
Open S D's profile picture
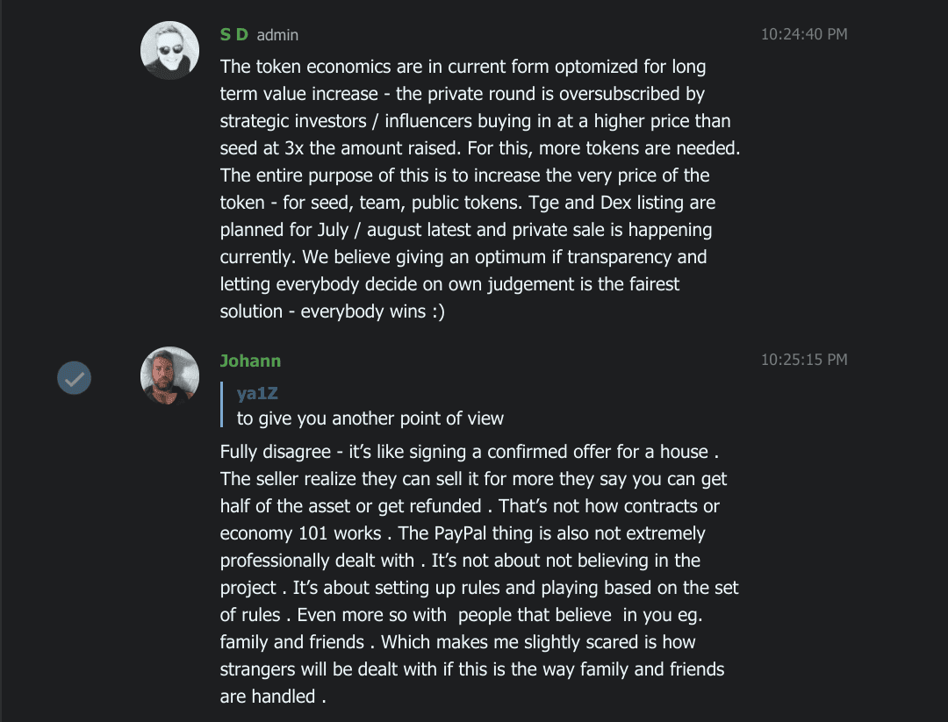click(x=170, y=51)
